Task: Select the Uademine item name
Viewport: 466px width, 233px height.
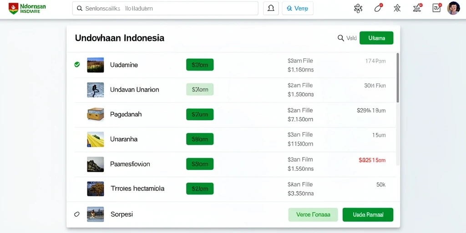Action: (x=124, y=65)
